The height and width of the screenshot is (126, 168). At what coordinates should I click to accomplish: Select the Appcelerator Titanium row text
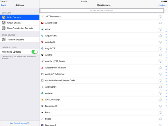56,68
